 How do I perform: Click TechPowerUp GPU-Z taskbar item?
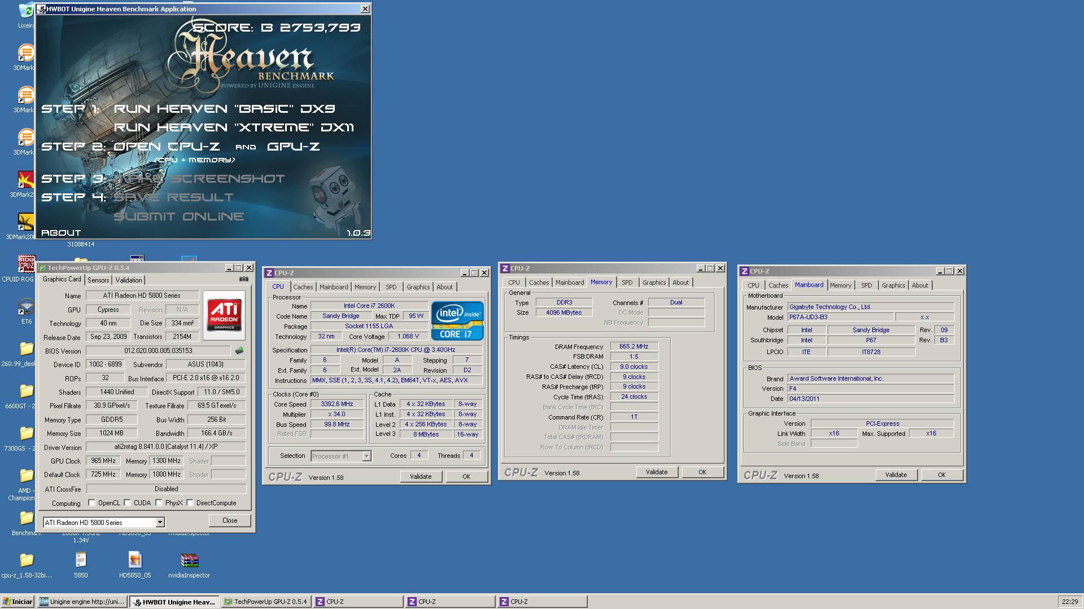pos(266,602)
